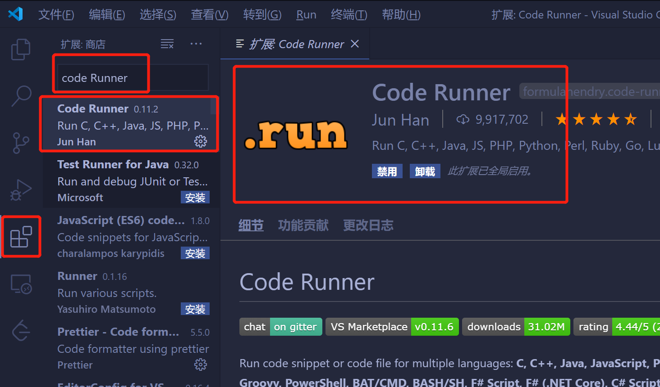Open the Run and Debug view icon

[21, 190]
